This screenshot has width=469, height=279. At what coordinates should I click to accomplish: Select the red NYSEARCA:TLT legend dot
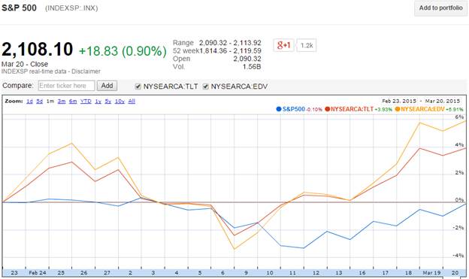[327, 109]
